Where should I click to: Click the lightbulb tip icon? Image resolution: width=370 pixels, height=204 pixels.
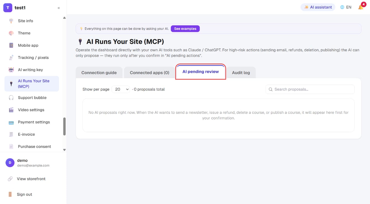(81, 29)
